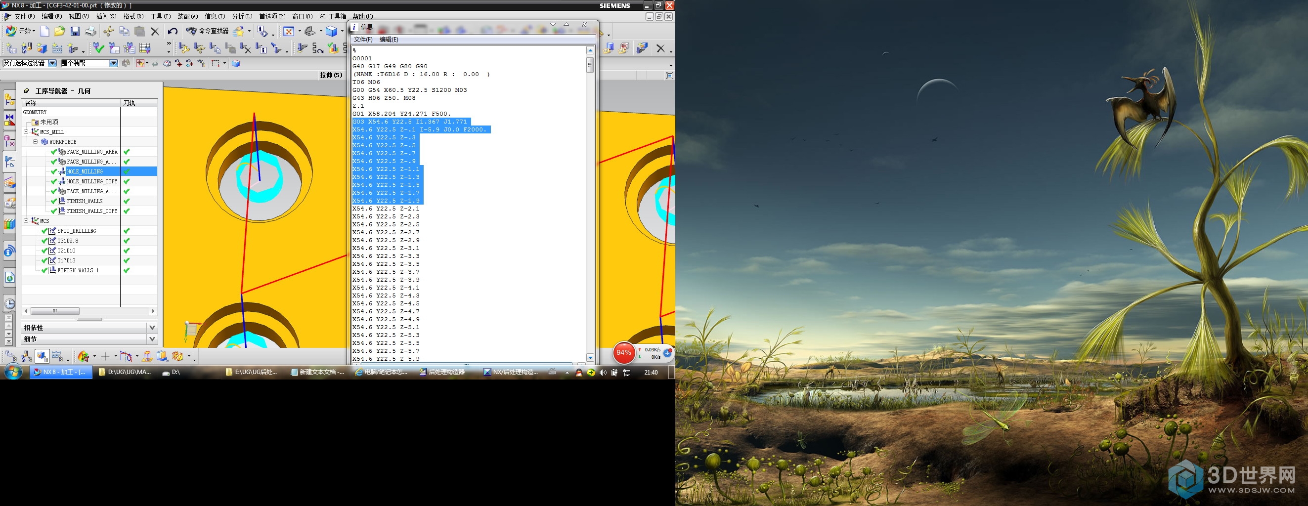Collapse the MCS tree node

click(x=26, y=221)
